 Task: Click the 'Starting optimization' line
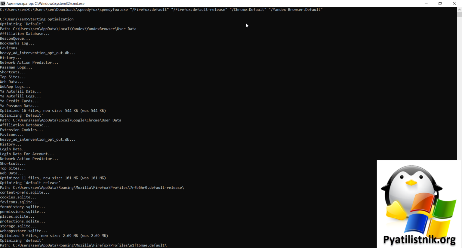pyautogui.click(x=37, y=19)
